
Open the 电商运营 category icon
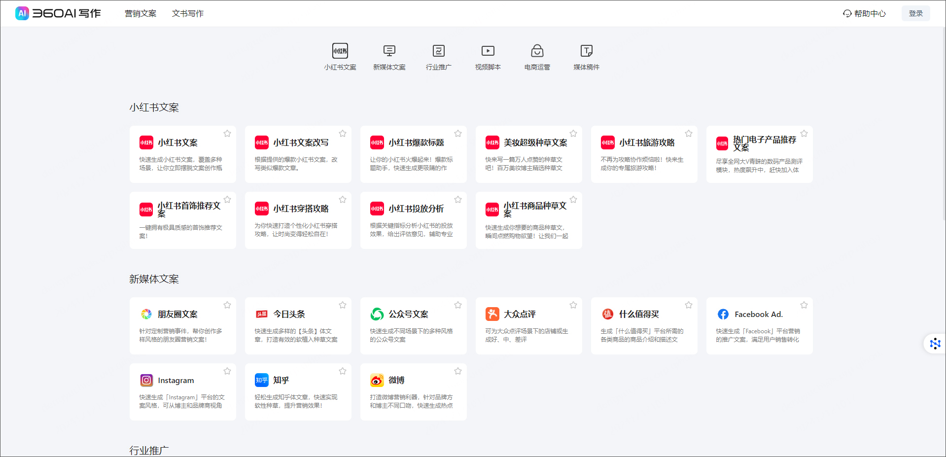[x=537, y=50]
